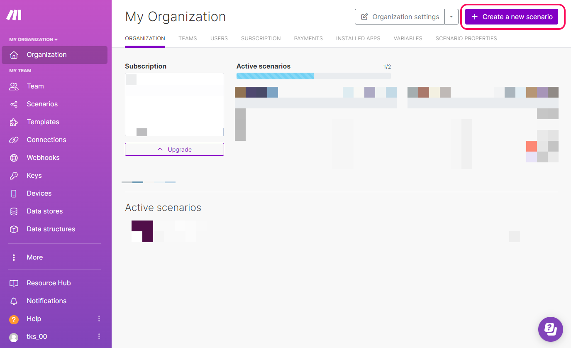This screenshot has width=571, height=348.
Task: Open the Help options kebab menu
Action: point(99,319)
